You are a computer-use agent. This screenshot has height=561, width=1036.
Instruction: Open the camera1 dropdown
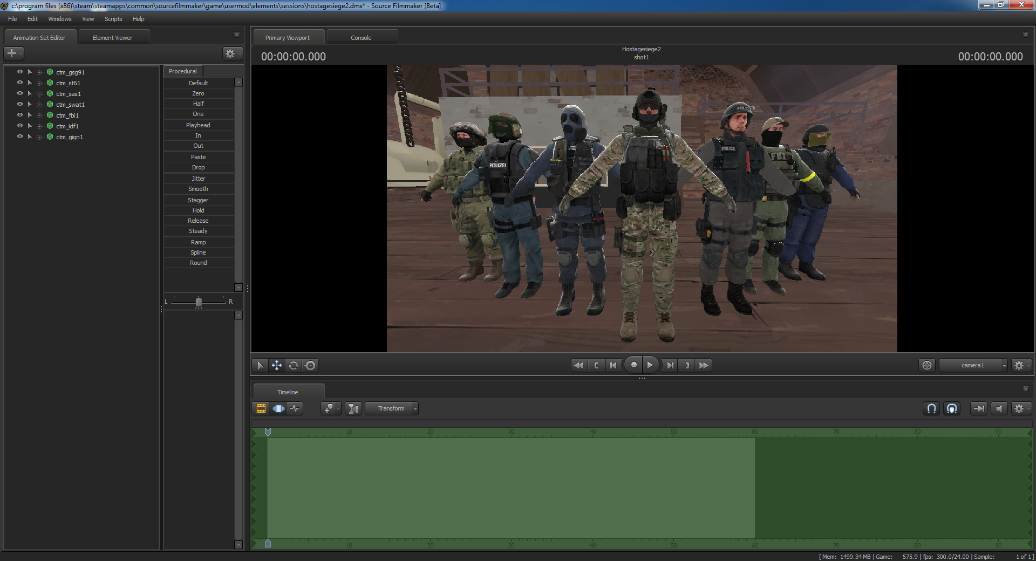pos(973,365)
